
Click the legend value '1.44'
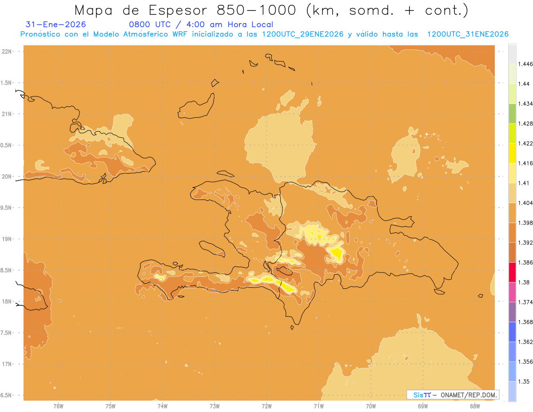coord(525,84)
